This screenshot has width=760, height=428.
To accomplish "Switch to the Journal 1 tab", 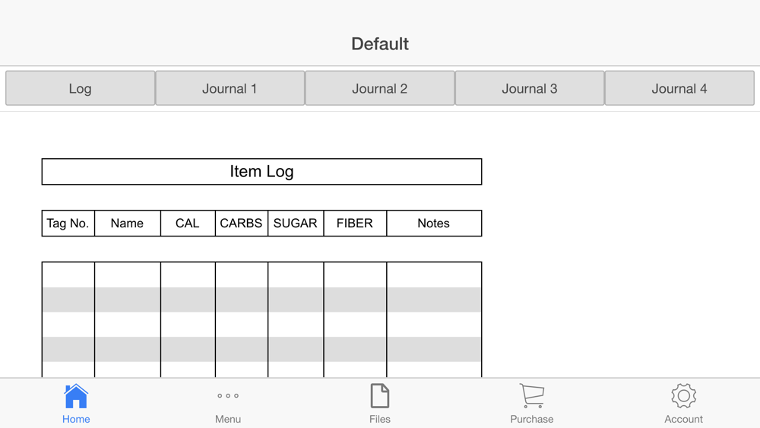I will pyautogui.click(x=230, y=88).
